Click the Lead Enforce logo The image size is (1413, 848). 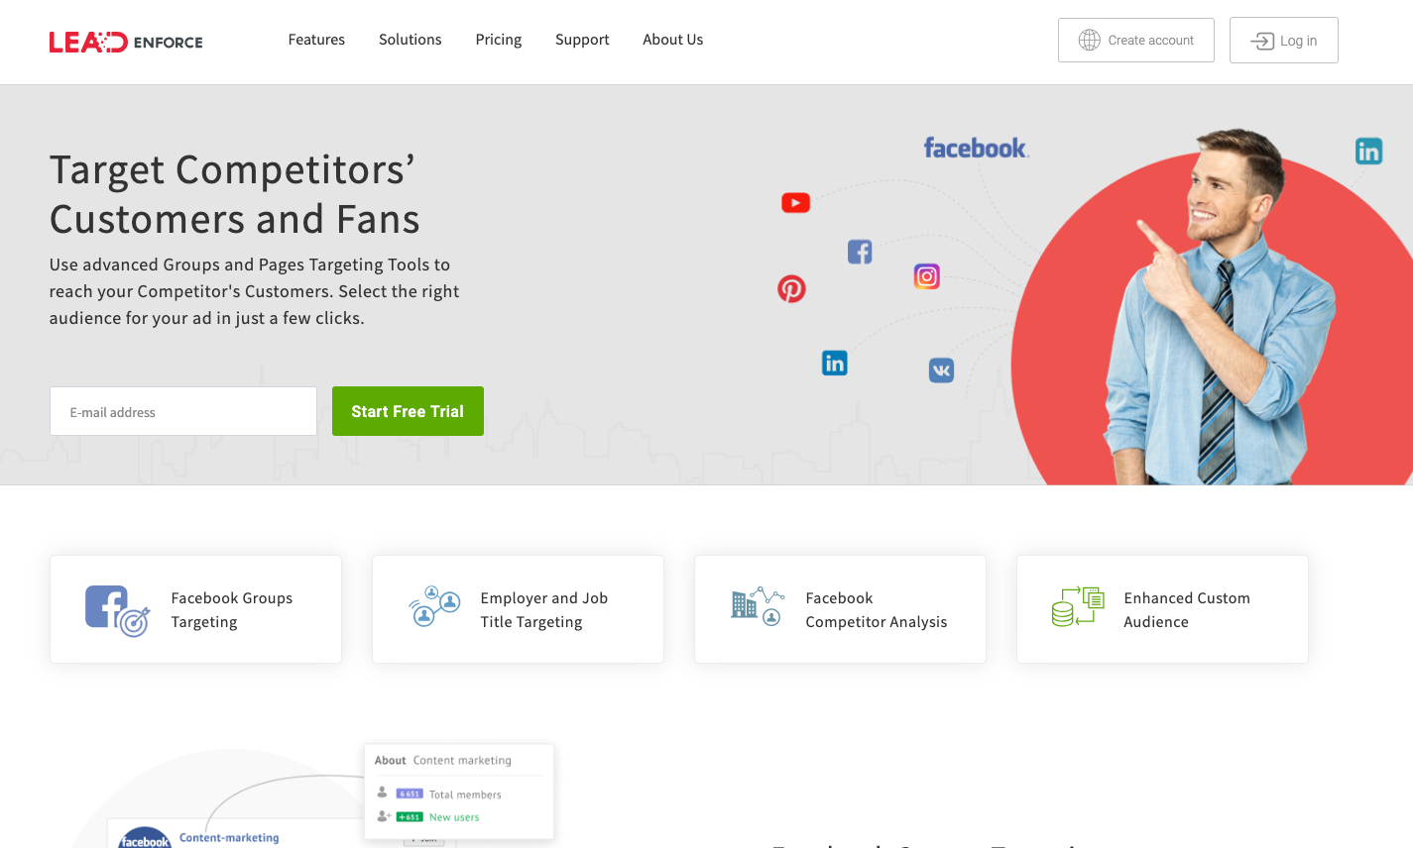tap(126, 42)
